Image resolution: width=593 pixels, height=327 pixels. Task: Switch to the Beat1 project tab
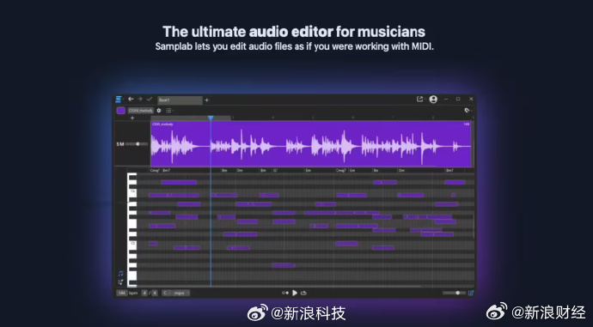[180, 100]
